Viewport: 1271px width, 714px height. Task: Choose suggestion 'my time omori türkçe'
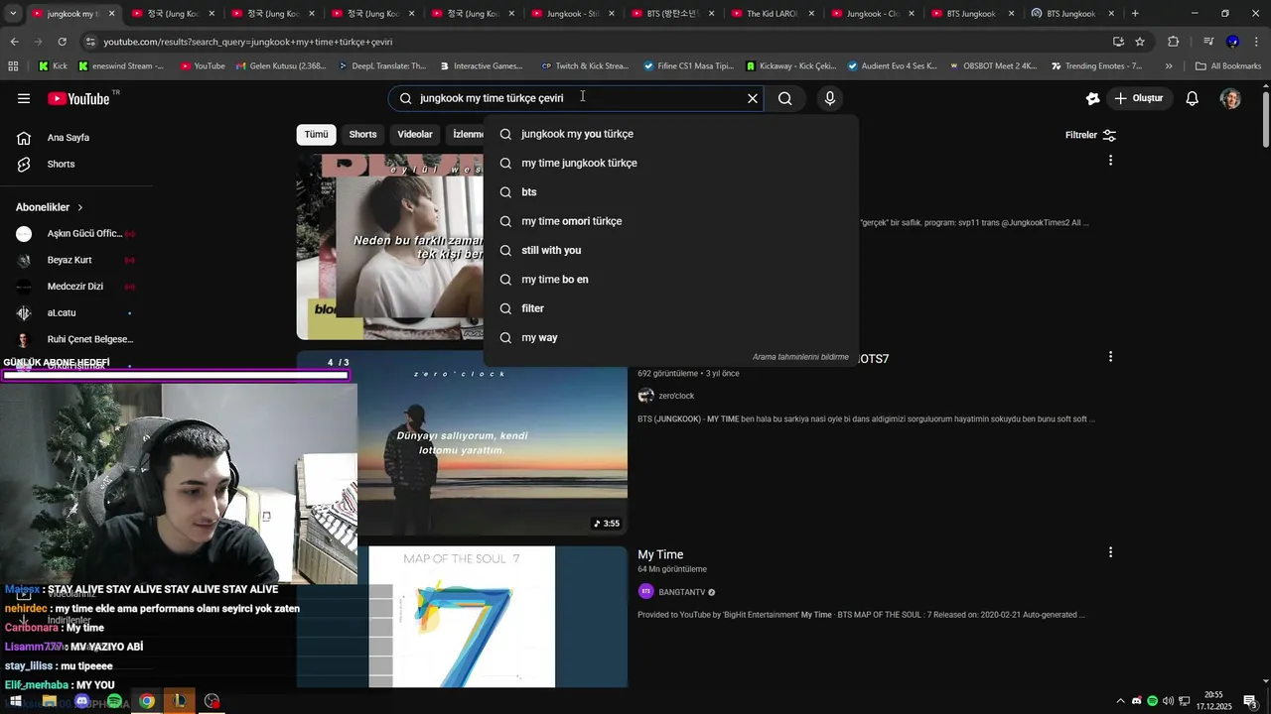[671, 221]
